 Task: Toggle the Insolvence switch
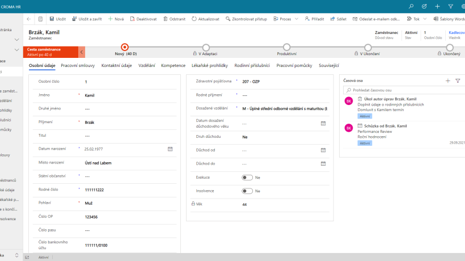pos(247,191)
